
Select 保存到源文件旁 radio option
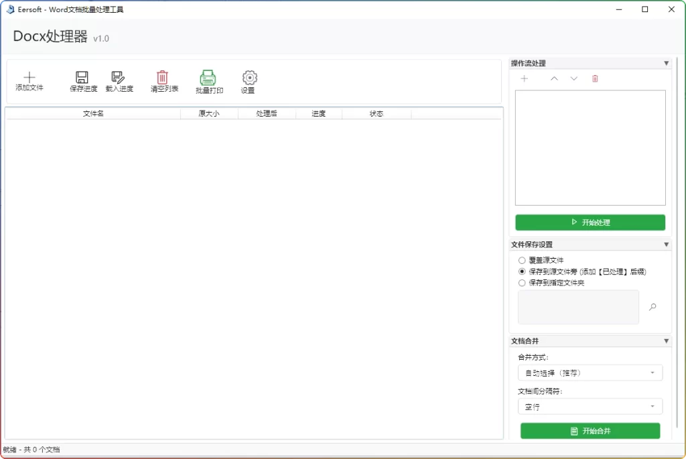[522, 271]
